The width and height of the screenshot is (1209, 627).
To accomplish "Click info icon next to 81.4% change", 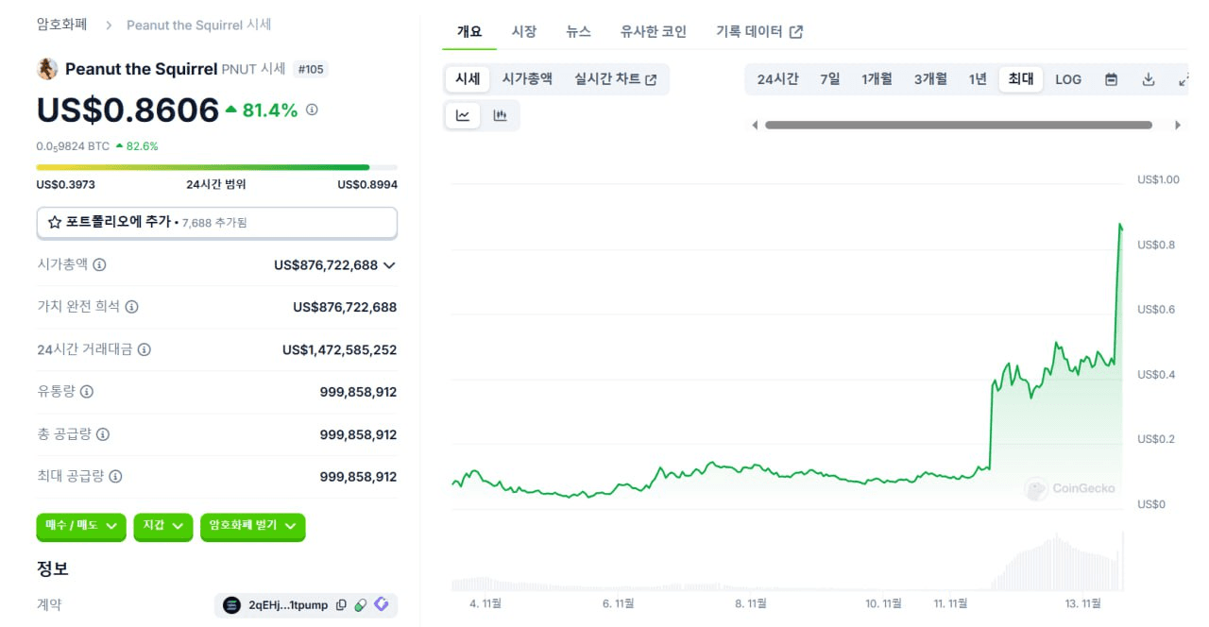I will (312, 110).
